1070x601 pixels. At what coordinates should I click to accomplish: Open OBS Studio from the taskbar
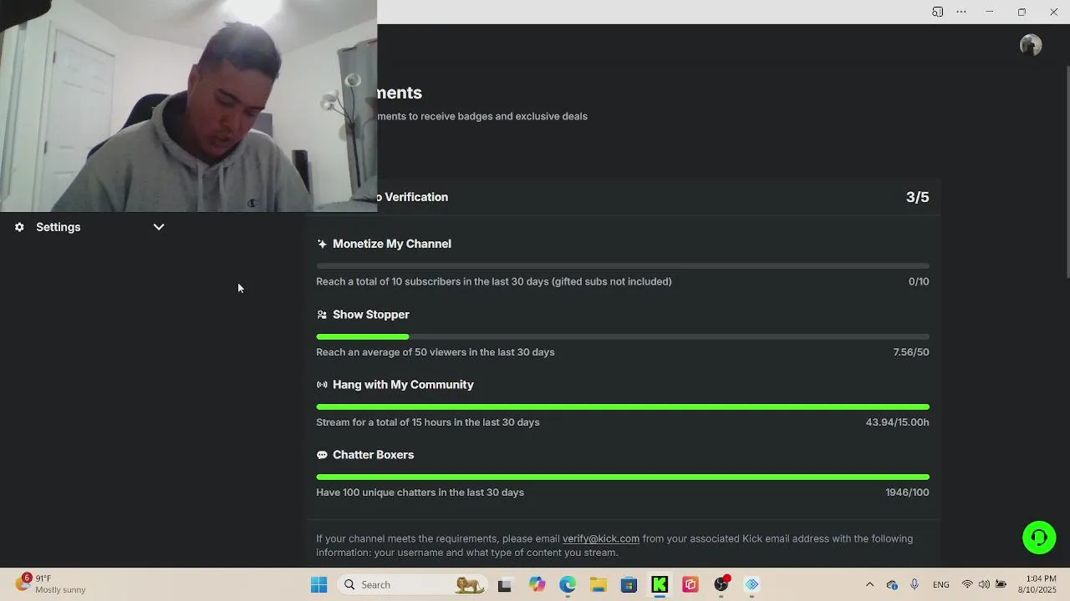click(721, 585)
